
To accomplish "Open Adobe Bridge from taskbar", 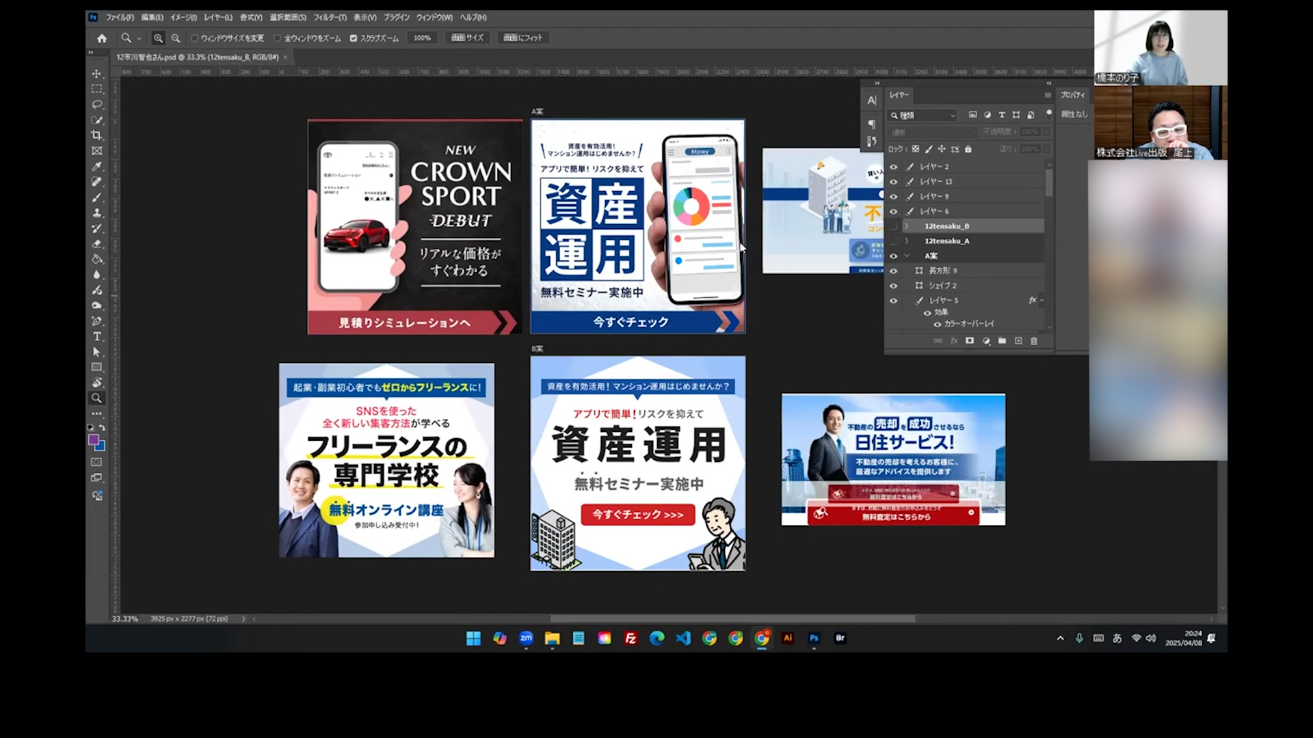I will click(x=840, y=638).
